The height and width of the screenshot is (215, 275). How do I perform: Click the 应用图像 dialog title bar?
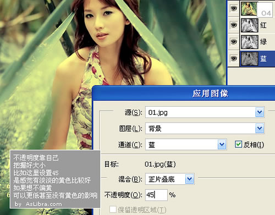(184, 93)
